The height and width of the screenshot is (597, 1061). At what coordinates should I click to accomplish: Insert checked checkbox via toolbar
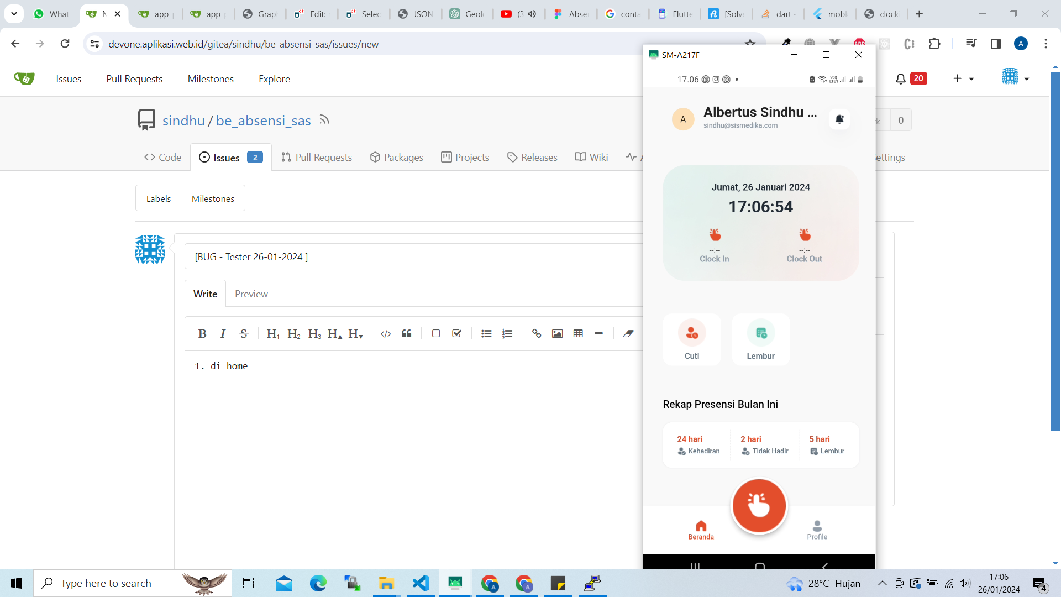[456, 333]
